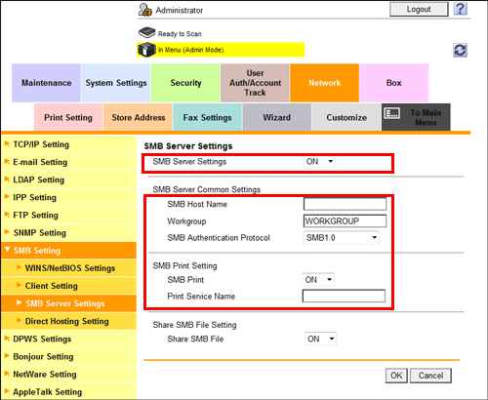Image resolution: width=488 pixels, height=400 pixels.
Task: Click the OK button
Action: click(396, 376)
